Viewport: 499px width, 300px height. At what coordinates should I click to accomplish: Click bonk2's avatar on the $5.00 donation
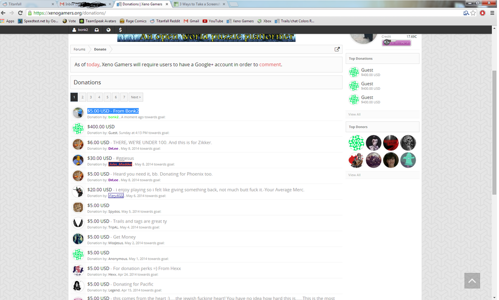pyautogui.click(x=78, y=113)
